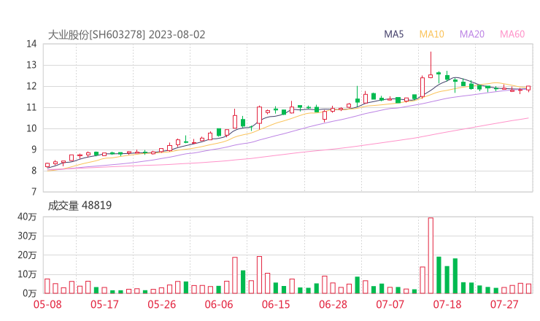The width and height of the screenshot is (540, 321).
Task: Select the last red candlestick at chart's right end
Action: [528, 88]
